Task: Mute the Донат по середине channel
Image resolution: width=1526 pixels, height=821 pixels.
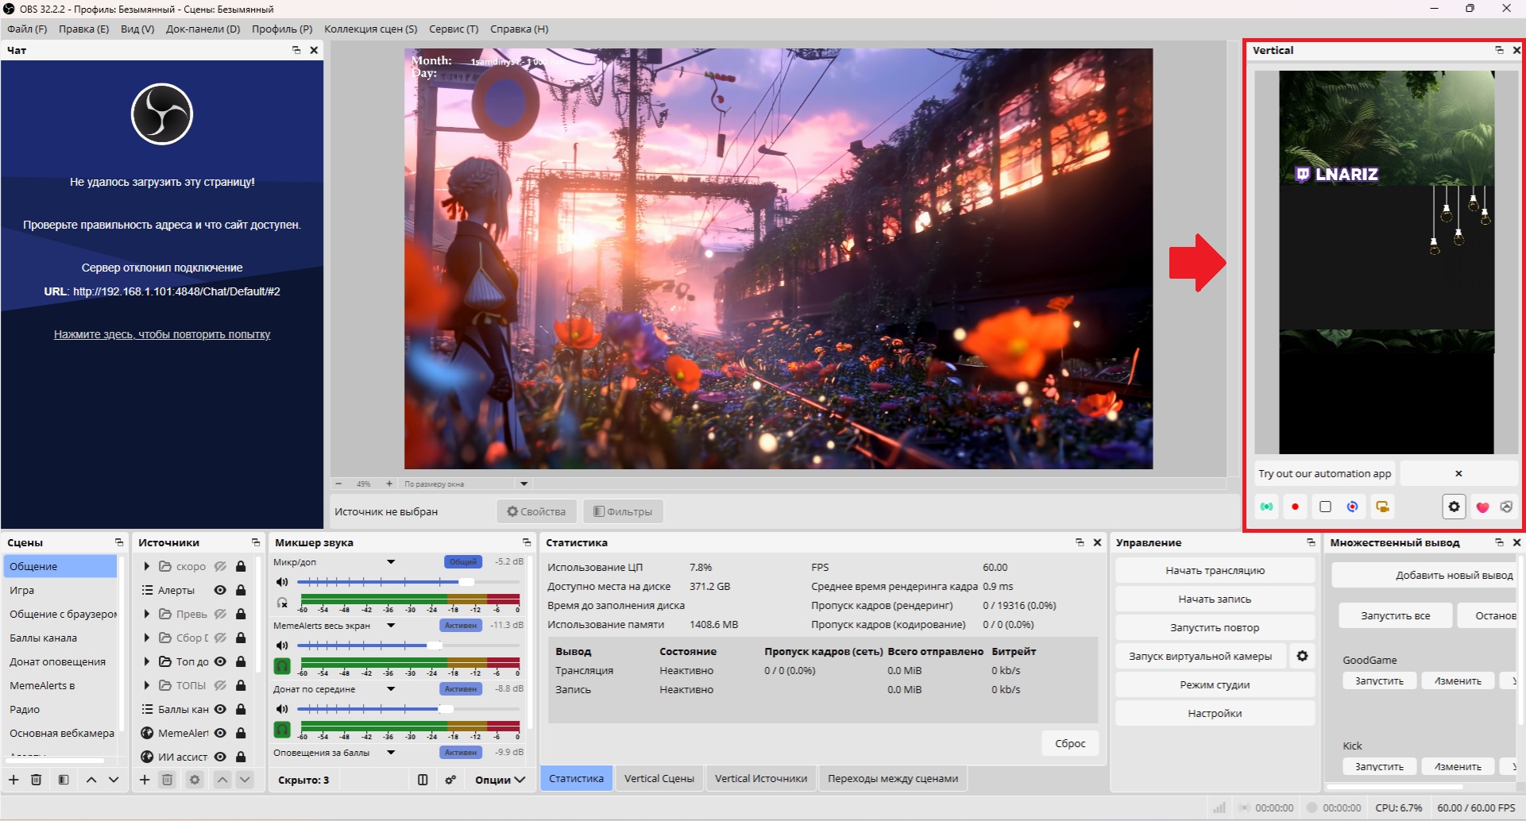Action: [x=282, y=709]
